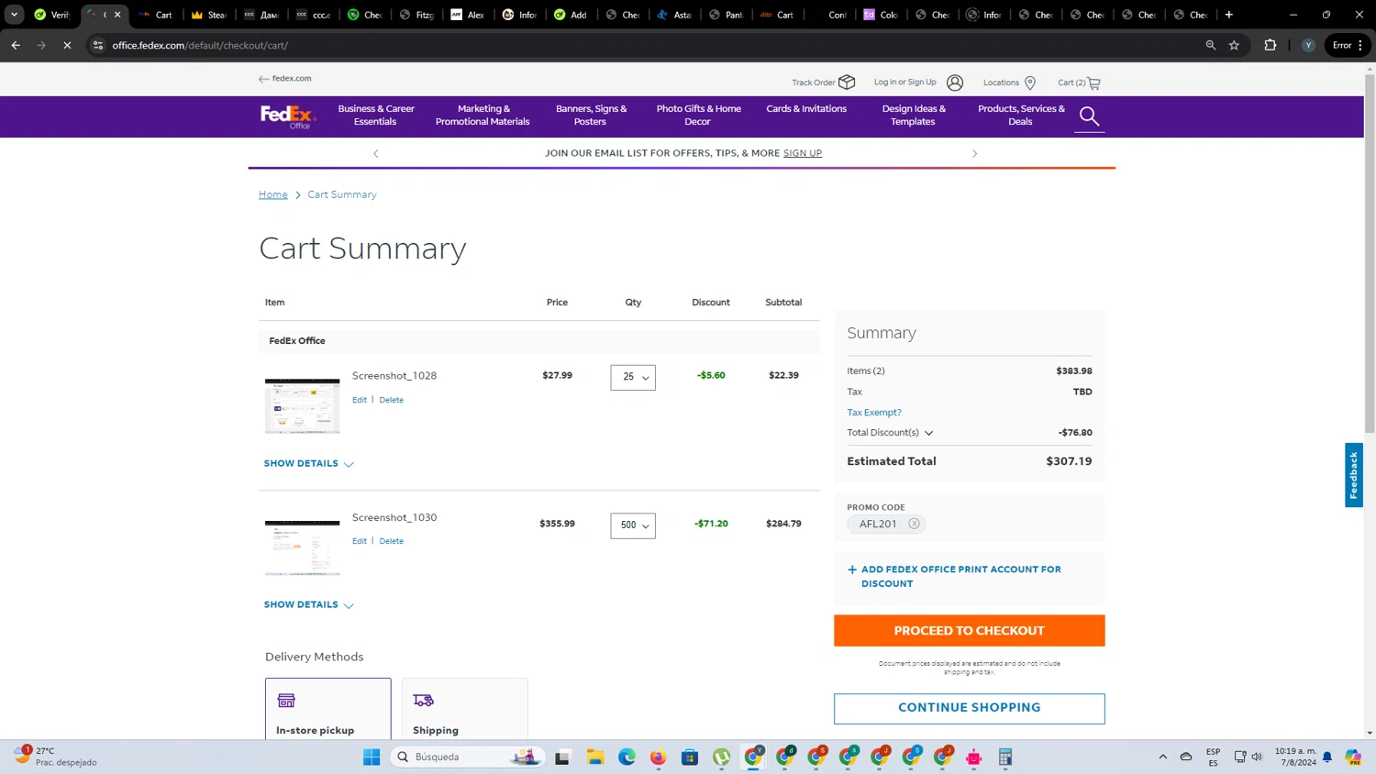1376x774 pixels.
Task: Expand Show Details for Screenshot_1028
Action: [308, 464]
